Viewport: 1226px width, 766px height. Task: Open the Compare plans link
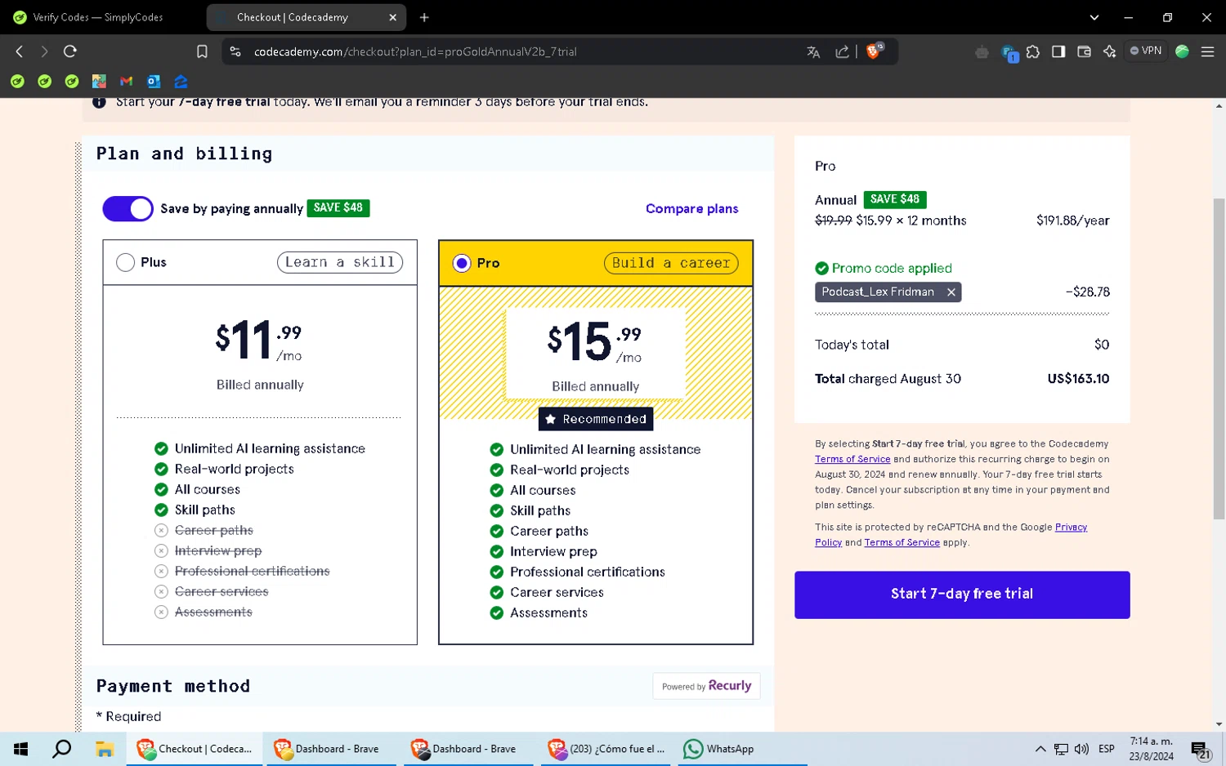tap(691, 209)
